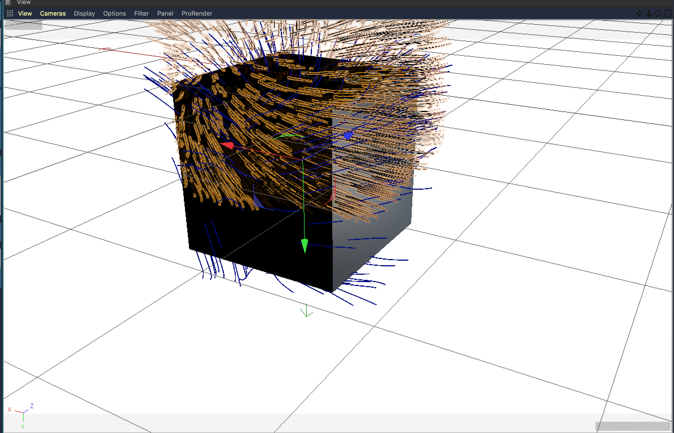Open the Panel menu
The image size is (674, 433).
(165, 13)
